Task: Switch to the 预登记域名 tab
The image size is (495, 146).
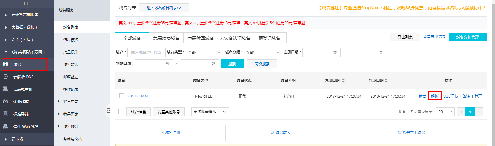Action: click(x=269, y=38)
